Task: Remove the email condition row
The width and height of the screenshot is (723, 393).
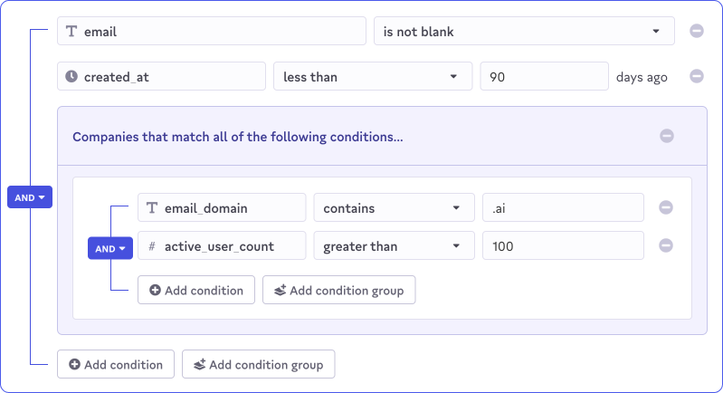Action: click(x=697, y=31)
